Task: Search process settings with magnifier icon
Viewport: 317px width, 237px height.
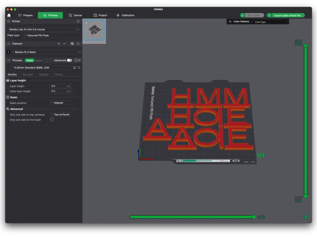Action: [x=79, y=68]
